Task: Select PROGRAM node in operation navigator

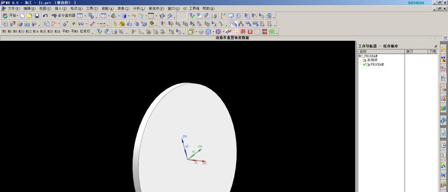Action: pos(377,64)
